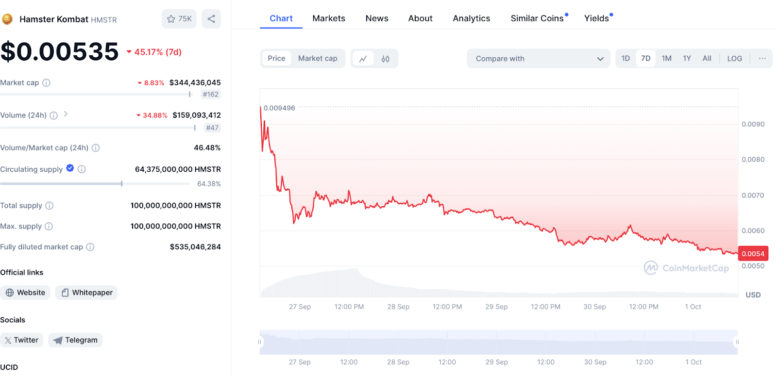The width and height of the screenshot is (777, 376).
Task: Toggle LOG scale on chart
Action: point(735,59)
